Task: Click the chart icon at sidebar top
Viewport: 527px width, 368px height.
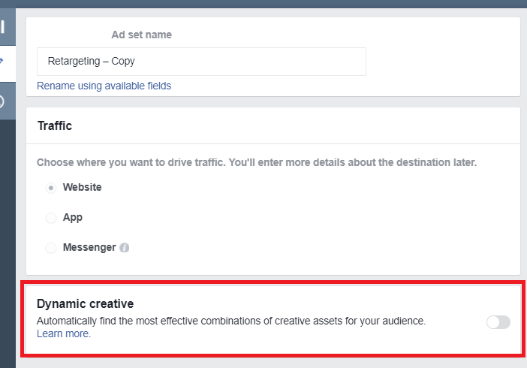Action: (2, 29)
